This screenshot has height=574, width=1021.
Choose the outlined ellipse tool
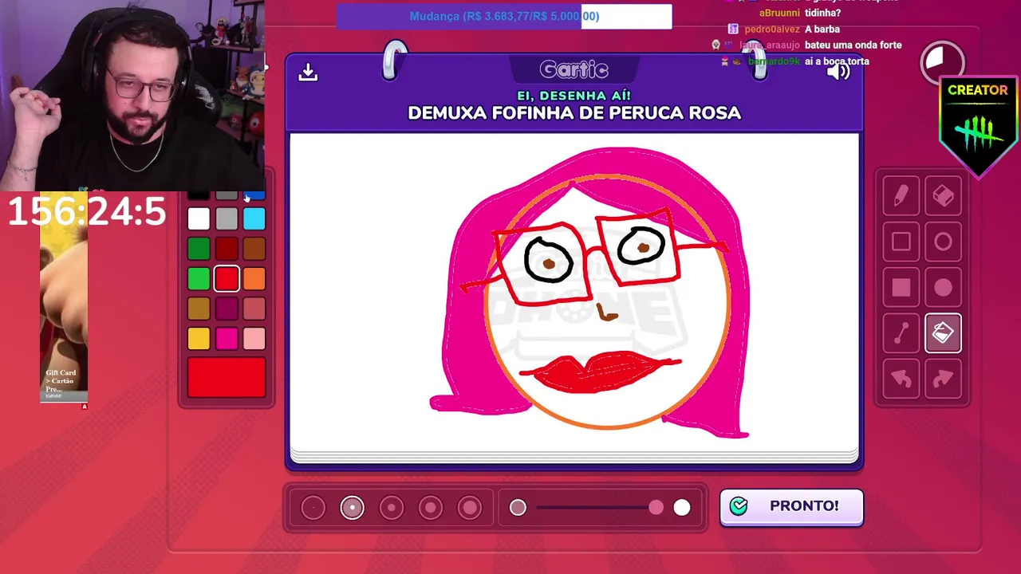point(943,242)
